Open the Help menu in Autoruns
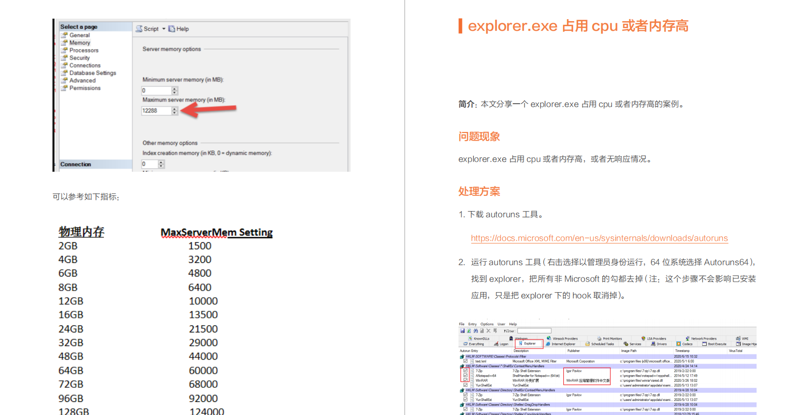The image size is (805, 415). (x=513, y=324)
